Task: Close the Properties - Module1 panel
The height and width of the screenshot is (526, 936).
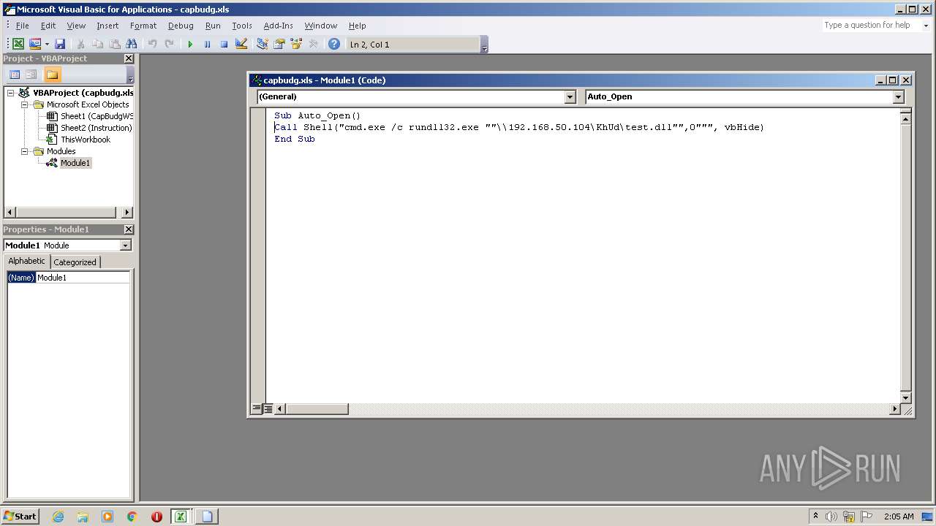Action: pos(129,229)
